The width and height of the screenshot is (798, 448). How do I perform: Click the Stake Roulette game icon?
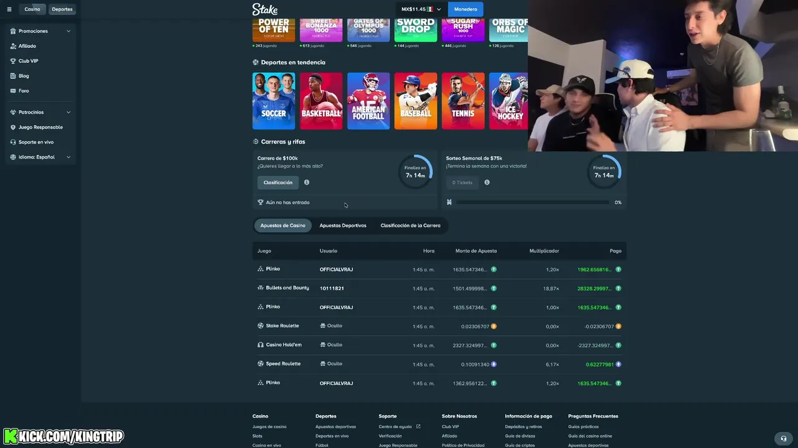pyautogui.click(x=261, y=326)
